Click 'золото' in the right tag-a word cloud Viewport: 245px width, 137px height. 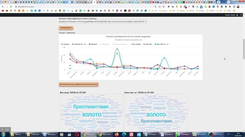156,115
